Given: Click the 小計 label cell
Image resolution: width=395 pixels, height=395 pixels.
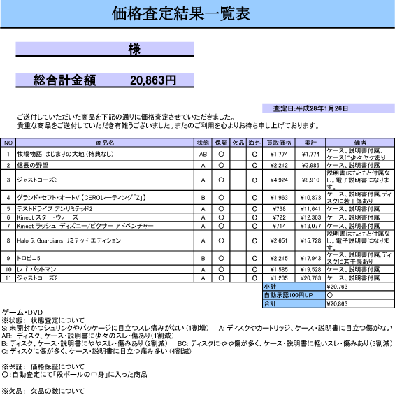Looking at the screenshot, I should pyautogui.click(x=294, y=287).
